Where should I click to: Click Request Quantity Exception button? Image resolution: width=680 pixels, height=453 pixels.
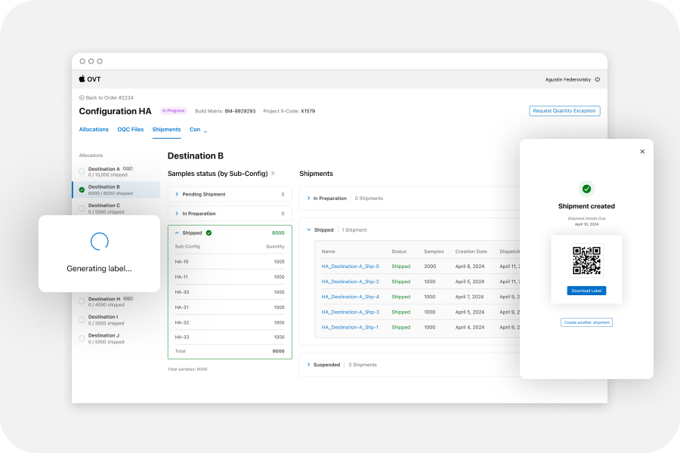564,111
